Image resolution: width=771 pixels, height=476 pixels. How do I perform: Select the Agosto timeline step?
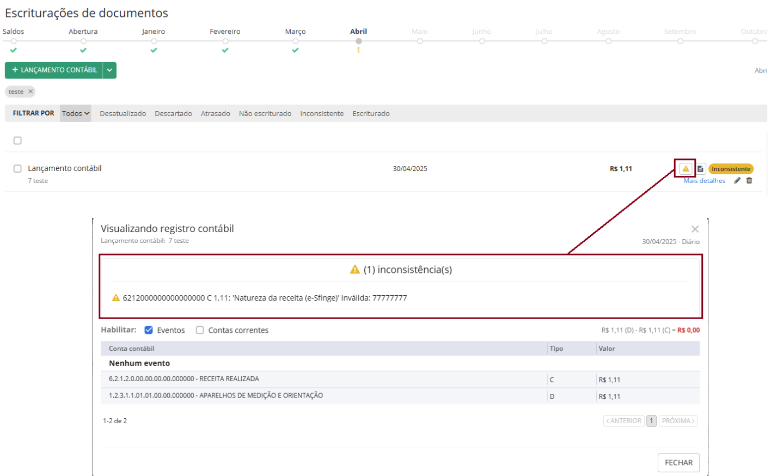point(608,41)
